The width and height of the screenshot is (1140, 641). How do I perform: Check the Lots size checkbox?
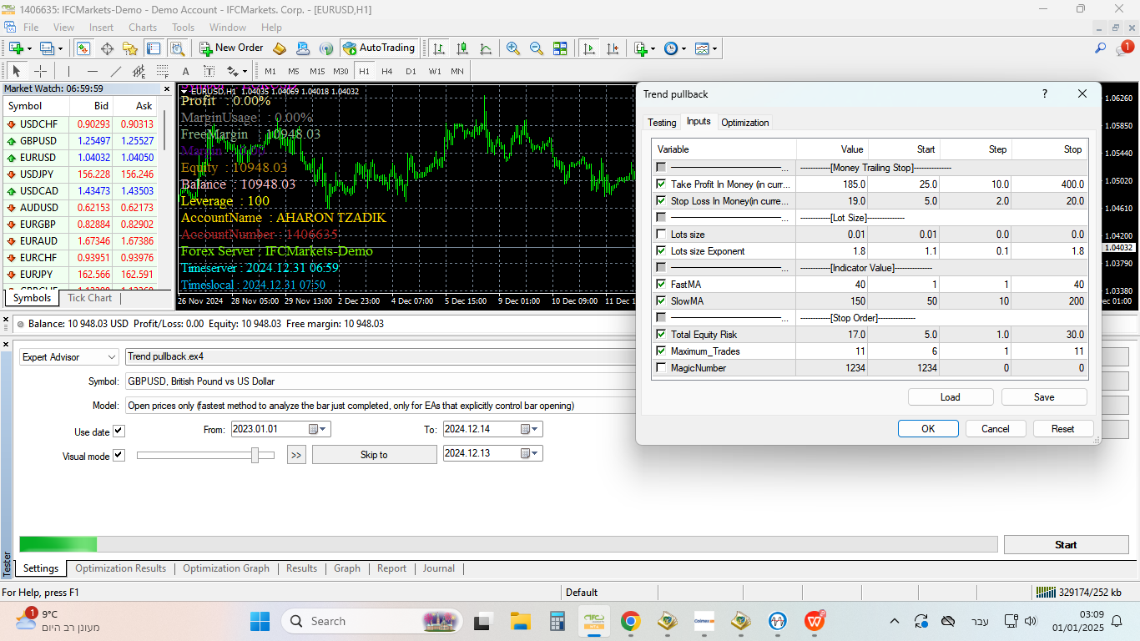point(662,235)
